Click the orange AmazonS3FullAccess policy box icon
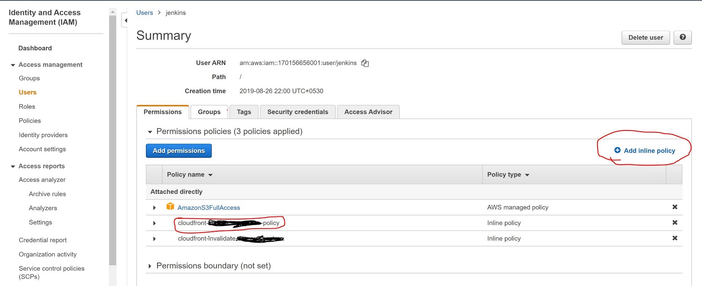Viewport: 702px width, 286px height. tap(170, 206)
